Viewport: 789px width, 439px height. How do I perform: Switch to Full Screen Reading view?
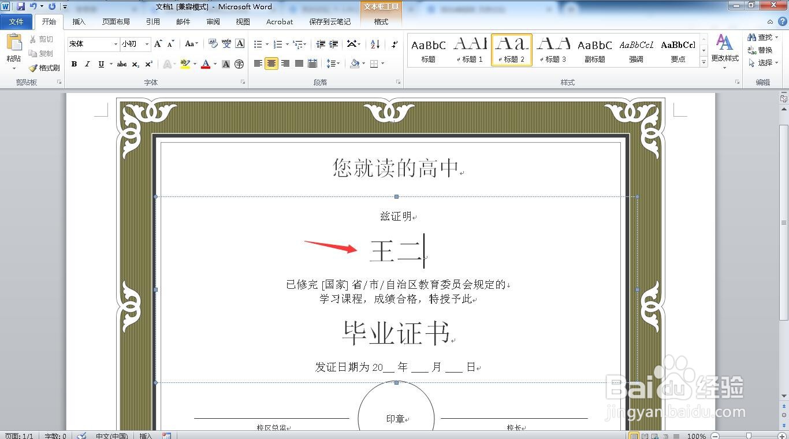pyautogui.click(x=644, y=436)
